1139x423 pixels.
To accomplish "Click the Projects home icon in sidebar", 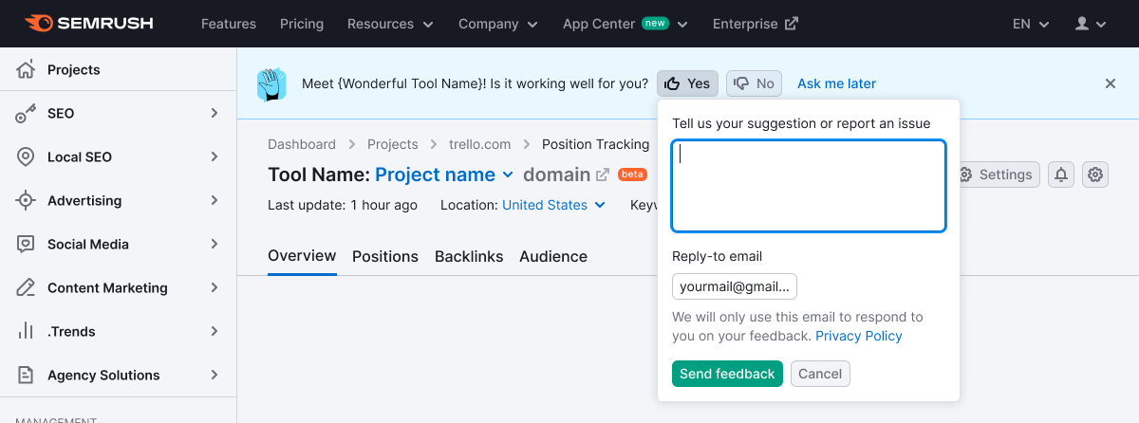I will pos(26,69).
